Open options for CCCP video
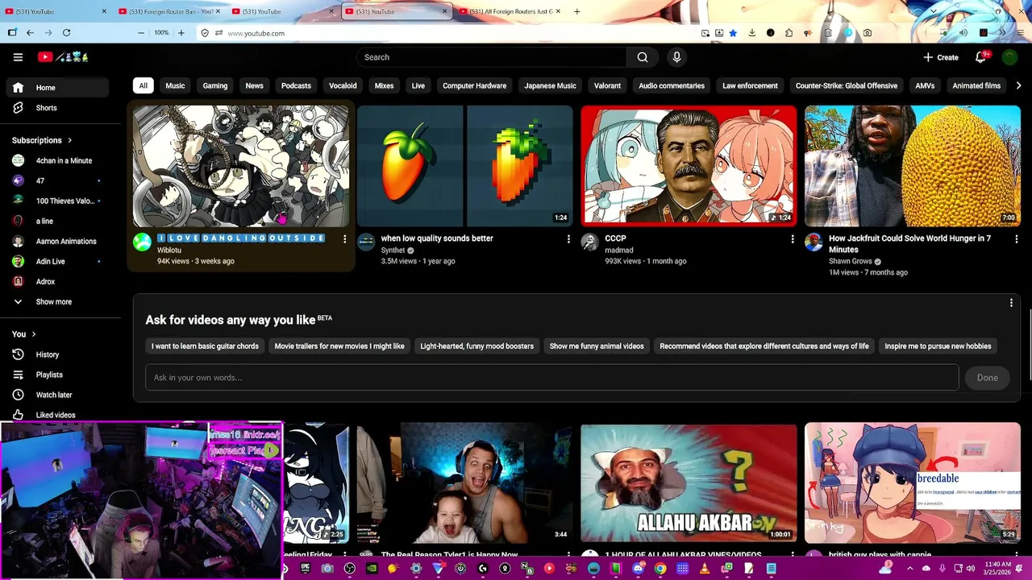This screenshot has width=1032, height=580. click(x=792, y=239)
